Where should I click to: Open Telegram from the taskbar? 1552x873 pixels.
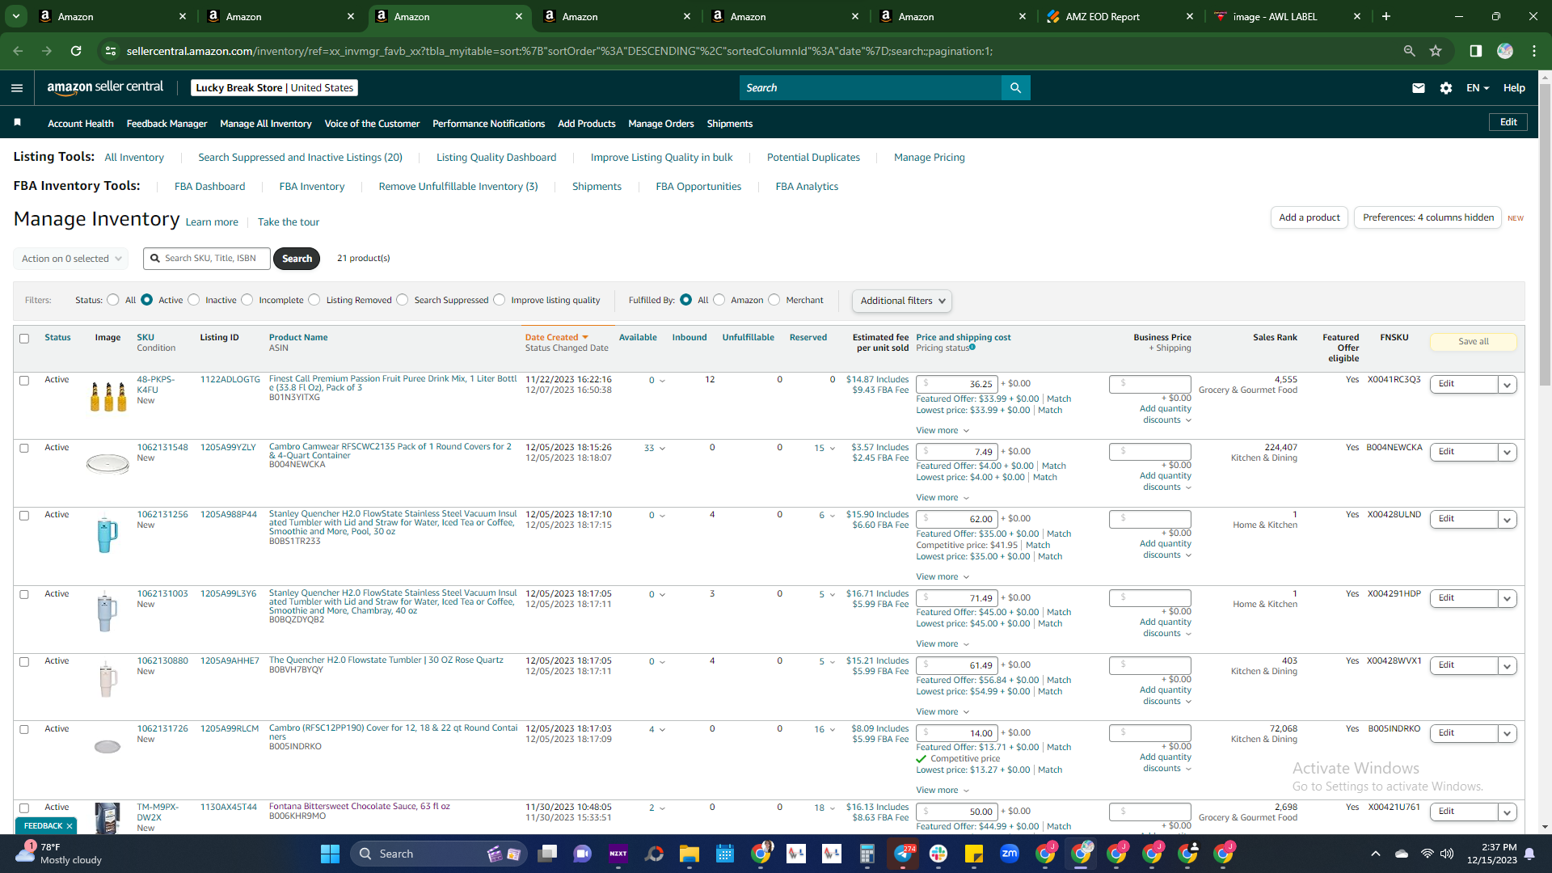coord(903,854)
